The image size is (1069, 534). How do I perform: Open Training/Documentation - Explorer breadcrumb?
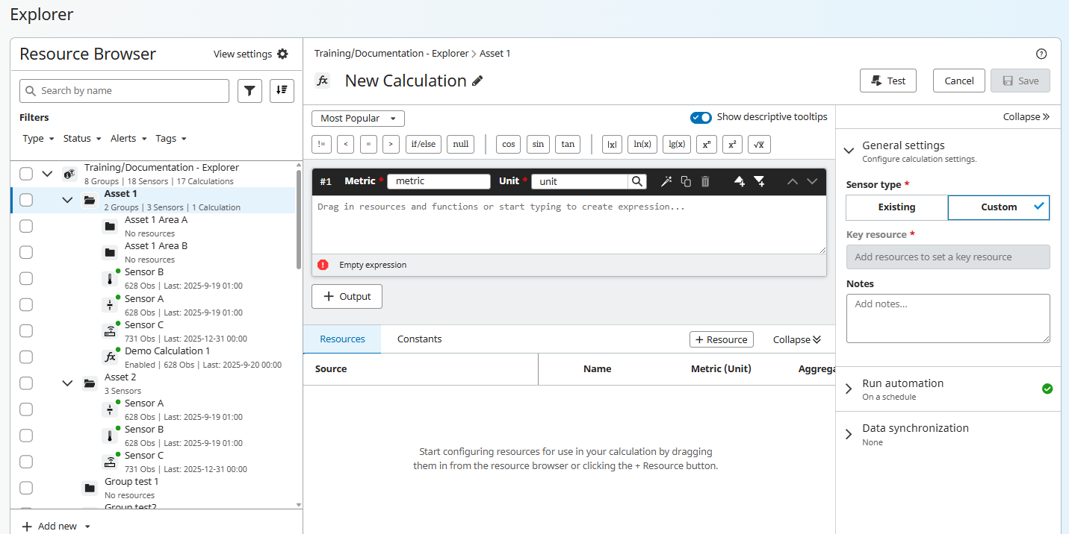[x=391, y=54]
